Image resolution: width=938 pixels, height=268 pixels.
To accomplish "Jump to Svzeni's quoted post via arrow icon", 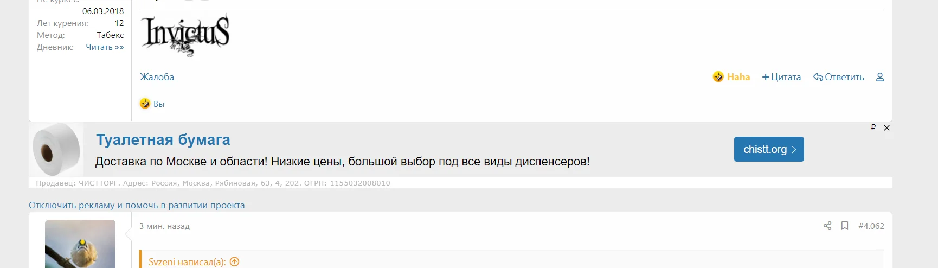I will point(234,261).
